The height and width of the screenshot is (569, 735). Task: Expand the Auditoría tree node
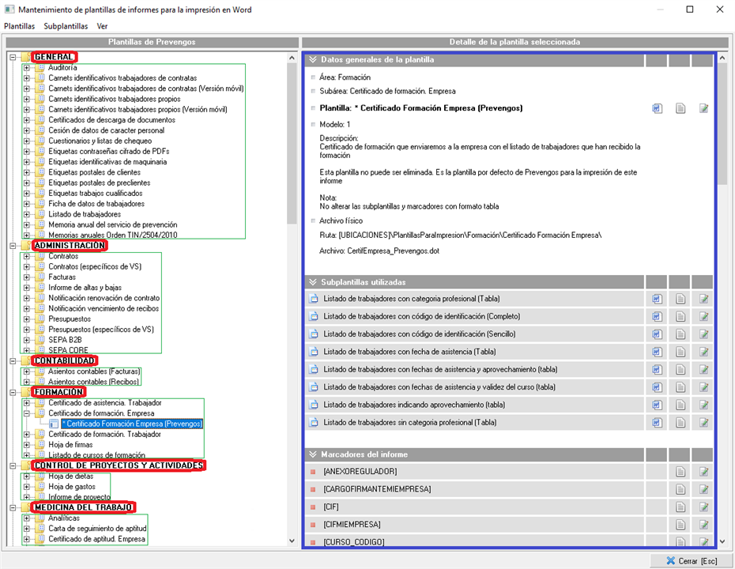(26, 67)
